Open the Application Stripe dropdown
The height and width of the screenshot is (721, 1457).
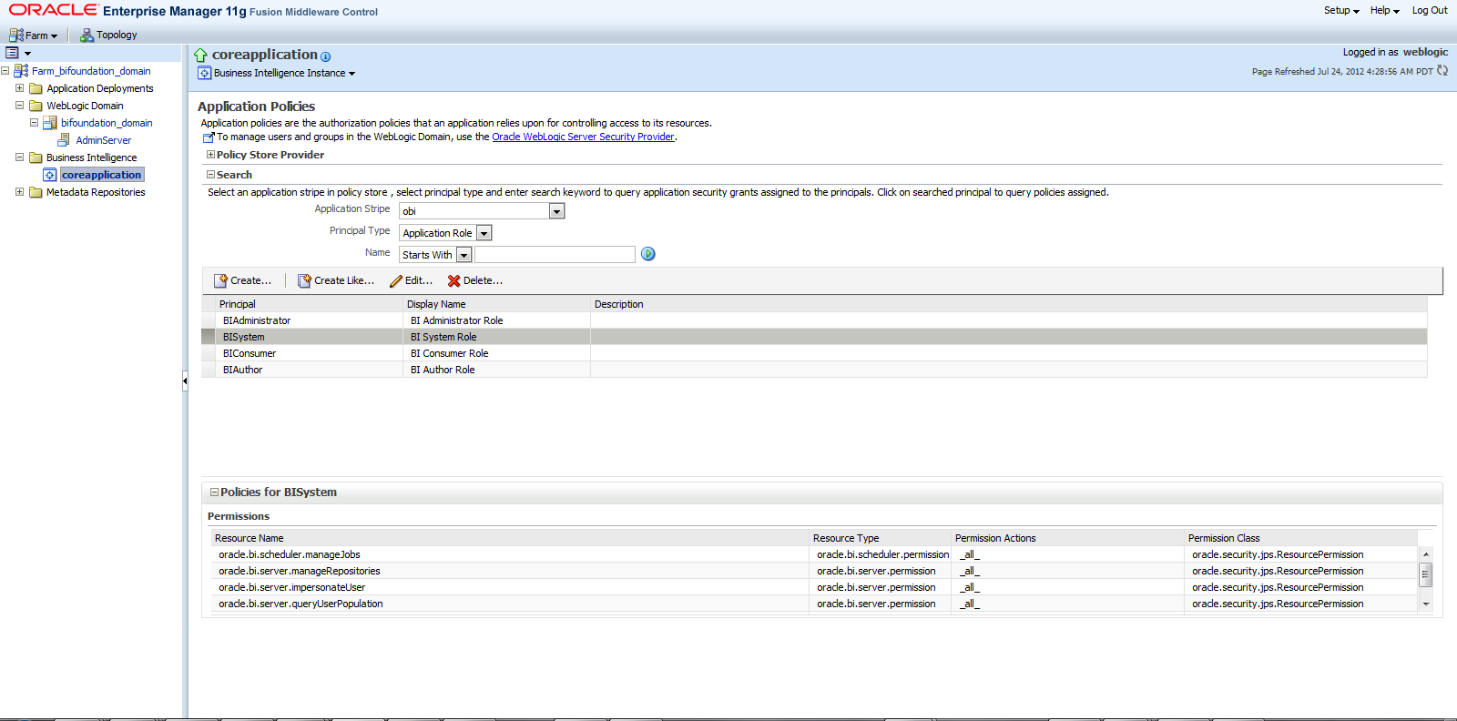(556, 211)
